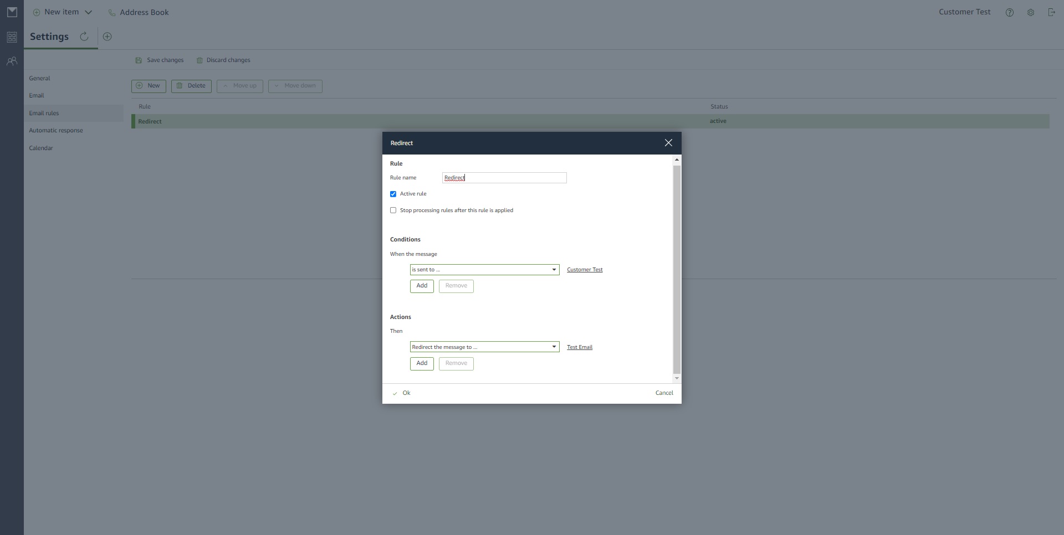Click Add under Actions
This screenshot has width=1064, height=535.
tap(422, 363)
